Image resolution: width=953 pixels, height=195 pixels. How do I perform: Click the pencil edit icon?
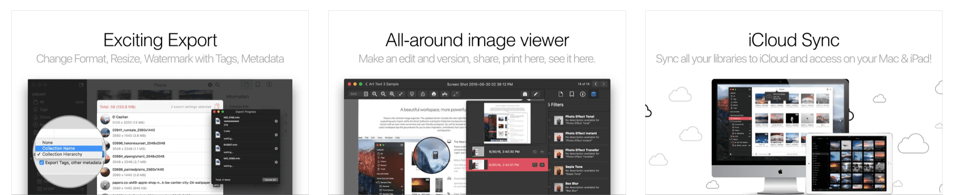coord(536,94)
